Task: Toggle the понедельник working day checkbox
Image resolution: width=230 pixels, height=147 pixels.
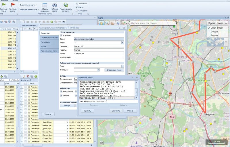Action: tap(61, 92)
